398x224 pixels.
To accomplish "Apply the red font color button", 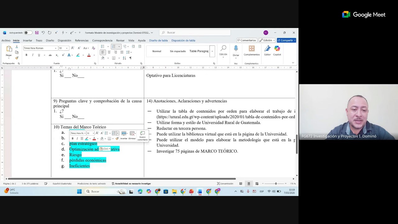I will [x=89, y=55].
